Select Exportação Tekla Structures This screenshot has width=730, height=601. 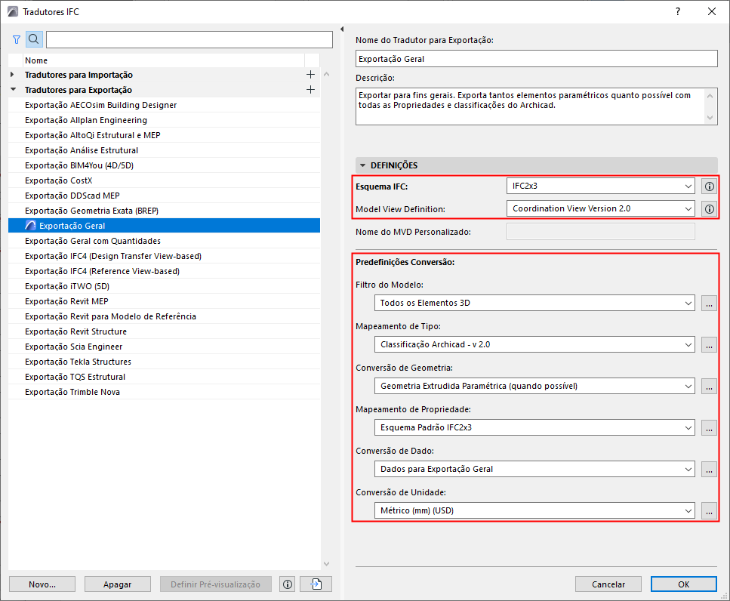click(x=164, y=362)
